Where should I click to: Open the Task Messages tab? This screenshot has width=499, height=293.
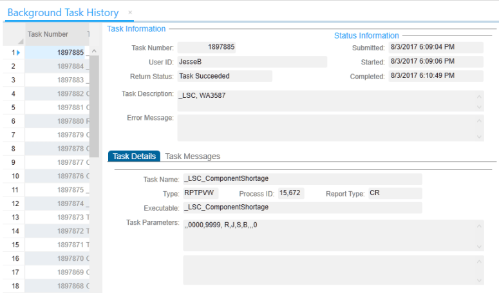click(x=193, y=156)
